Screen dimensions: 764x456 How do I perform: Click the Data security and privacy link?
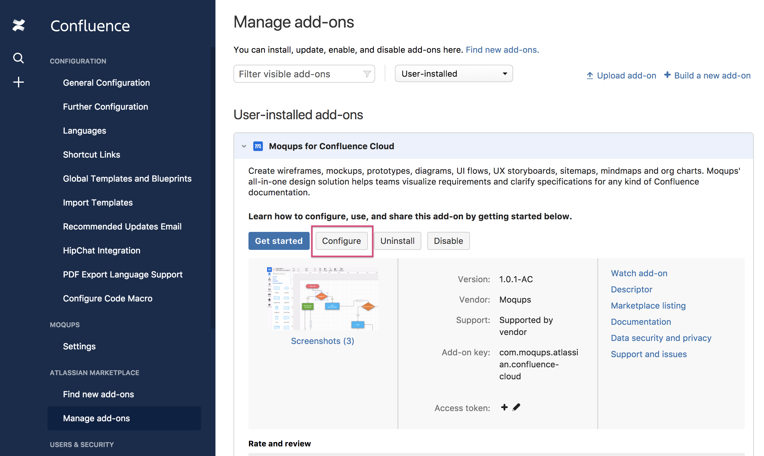tap(661, 338)
